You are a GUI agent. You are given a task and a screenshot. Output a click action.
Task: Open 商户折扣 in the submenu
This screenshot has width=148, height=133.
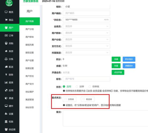(x=29, y=76)
